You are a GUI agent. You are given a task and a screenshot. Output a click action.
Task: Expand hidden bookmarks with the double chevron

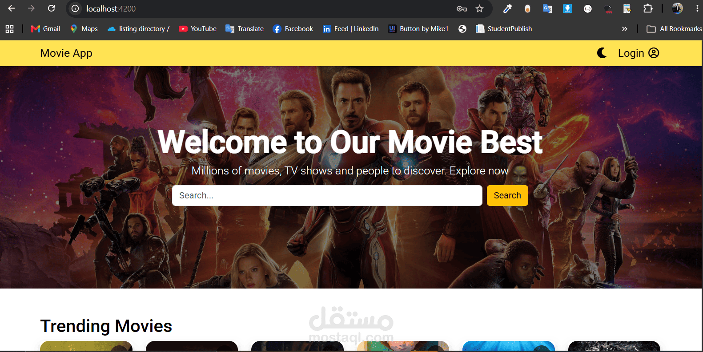click(x=625, y=29)
